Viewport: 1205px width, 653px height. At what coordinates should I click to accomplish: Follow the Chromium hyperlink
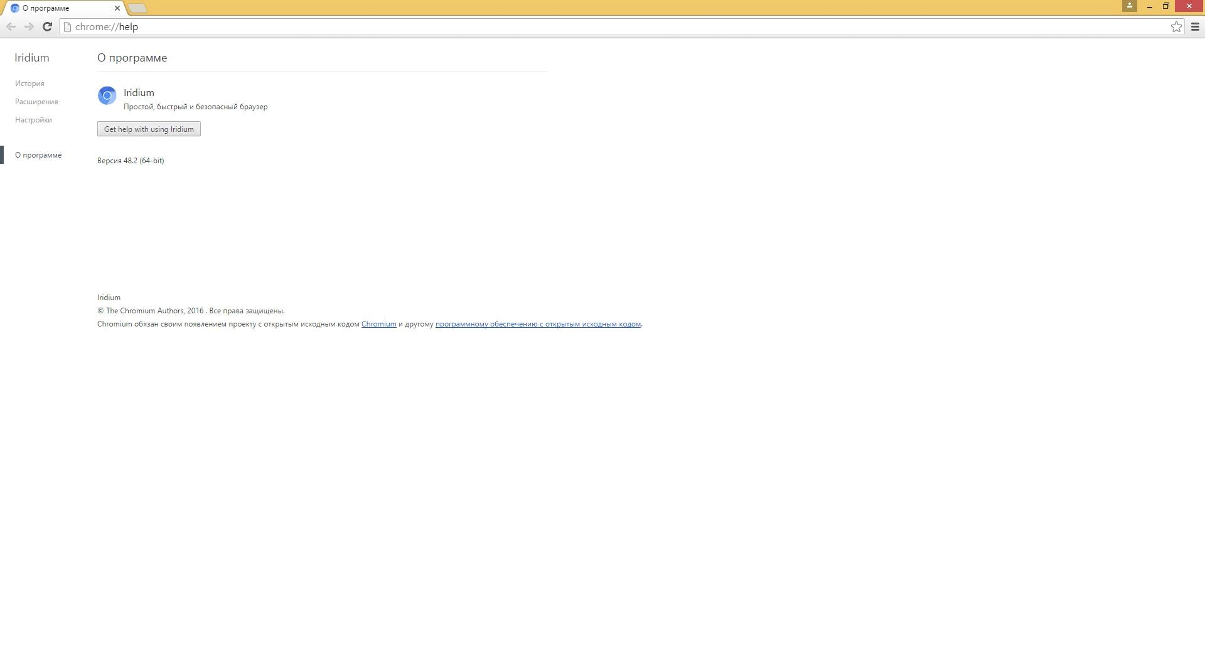(x=378, y=324)
